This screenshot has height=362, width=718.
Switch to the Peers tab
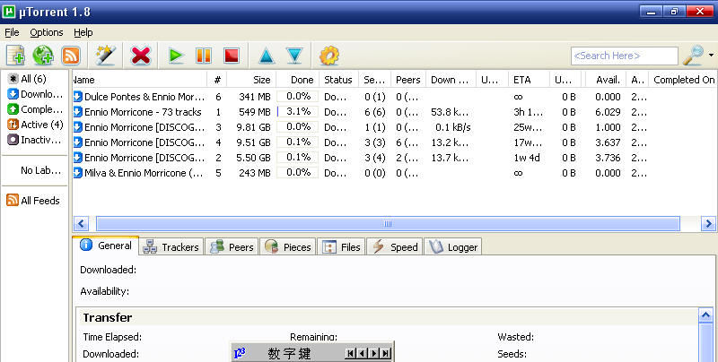pyautogui.click(x=232, y=247)
